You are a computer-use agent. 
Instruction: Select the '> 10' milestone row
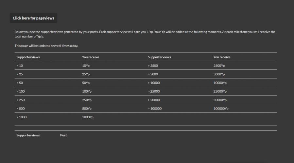[20, 66]
